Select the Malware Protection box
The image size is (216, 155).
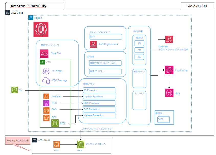pos(99,115)
